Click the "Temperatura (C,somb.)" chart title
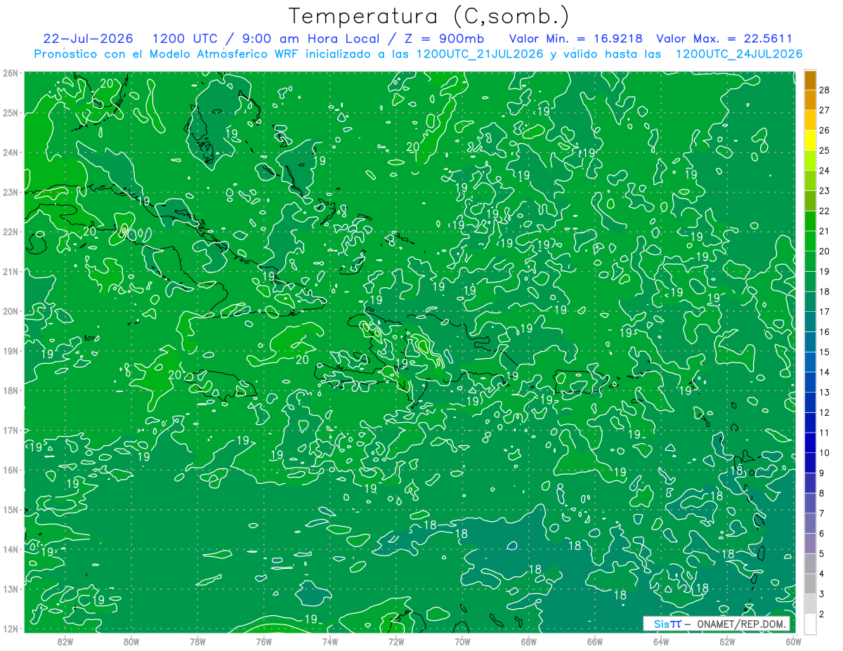 (x=429, y=16)
